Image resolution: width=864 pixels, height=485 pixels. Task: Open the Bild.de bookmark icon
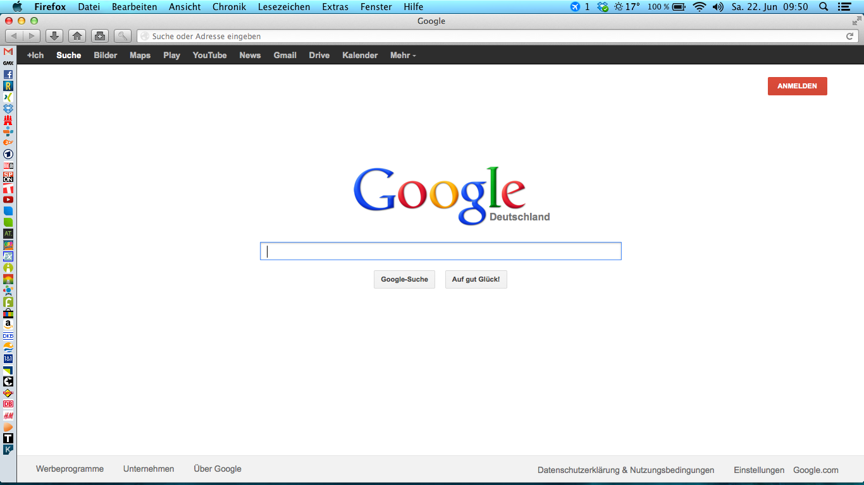click(x=8, y=165)
